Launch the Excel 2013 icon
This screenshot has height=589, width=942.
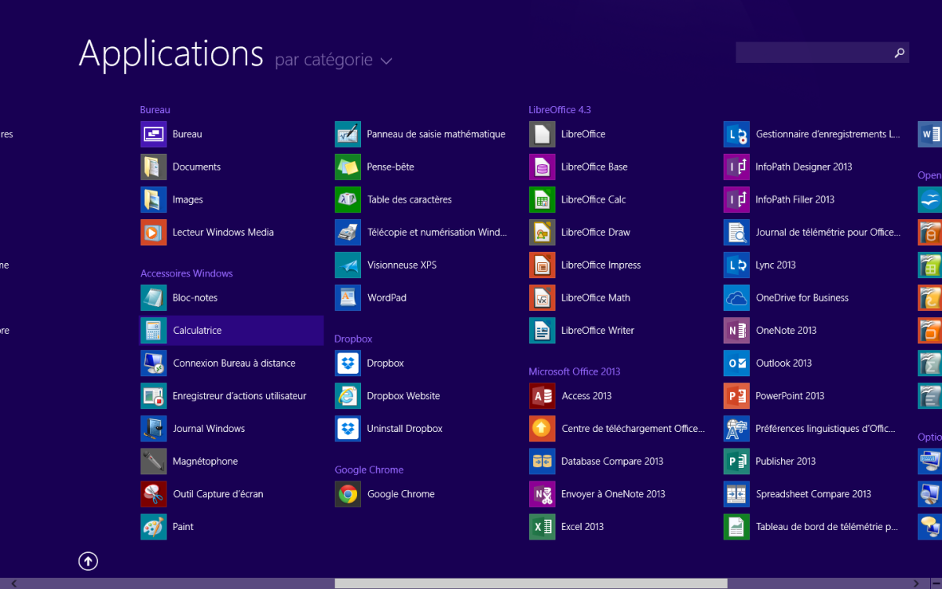coord(542,527)
